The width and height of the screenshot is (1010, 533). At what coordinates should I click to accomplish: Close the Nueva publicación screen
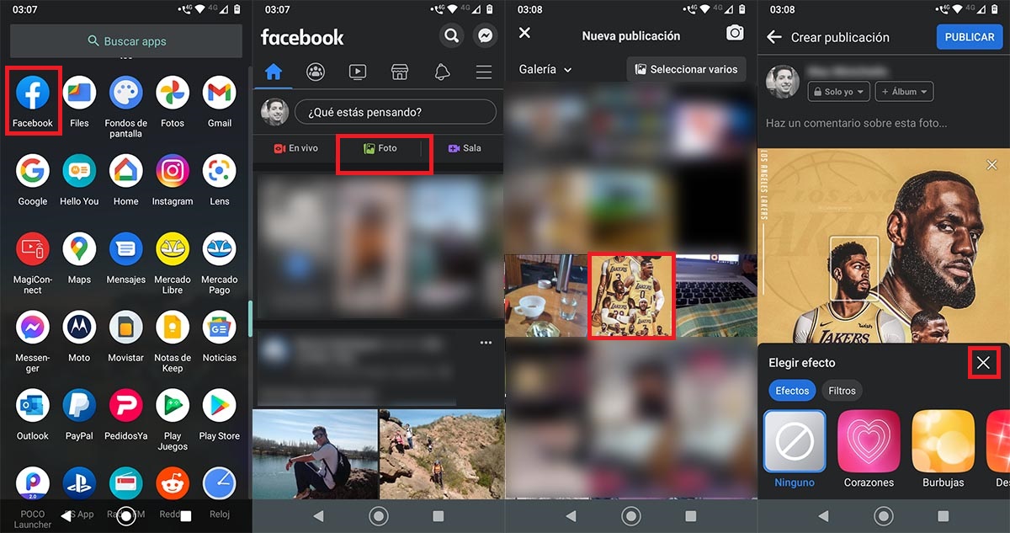[x=524, y=33]
